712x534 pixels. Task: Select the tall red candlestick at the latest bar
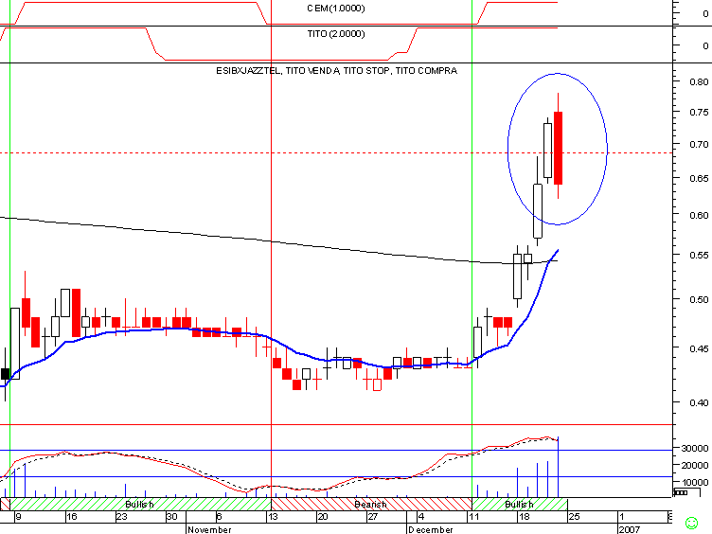point(558,148)
